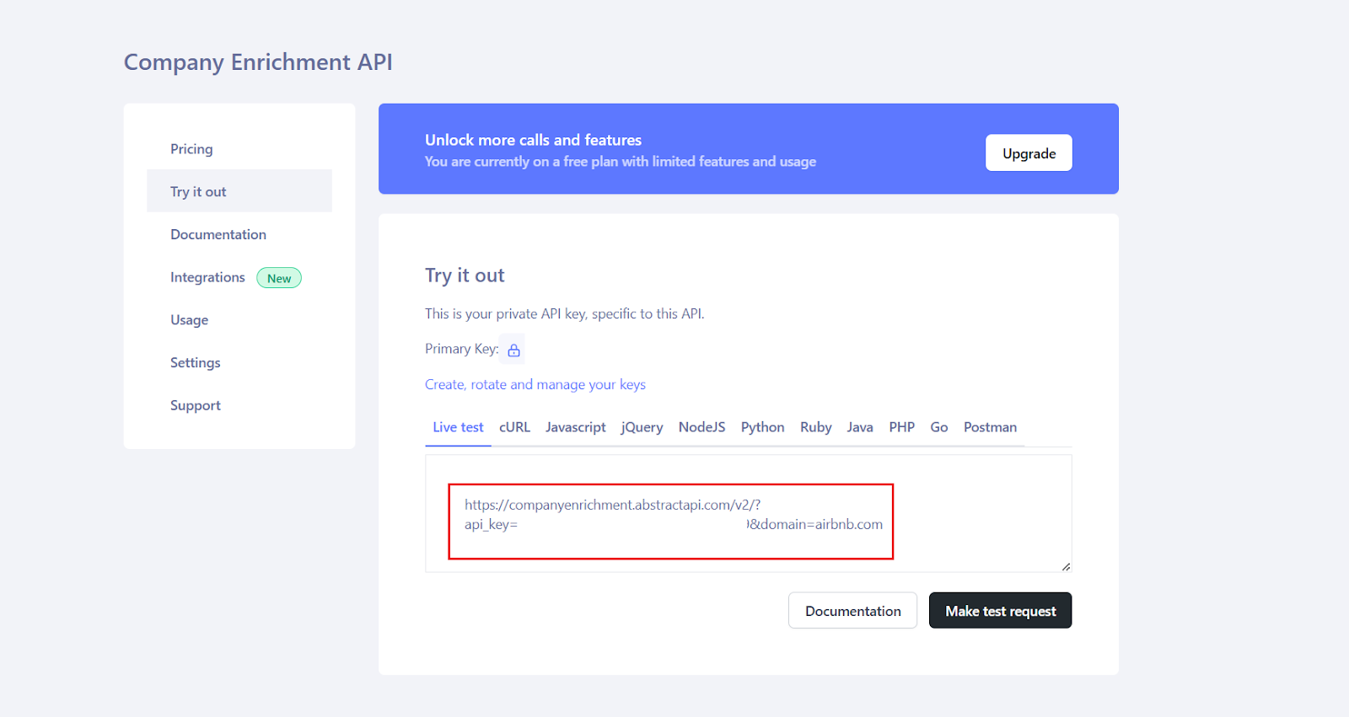Click the green New badge beside Integrations
Image resolution: width=1349 pixels, height=717 pixels.
click(x=278, y=277)
